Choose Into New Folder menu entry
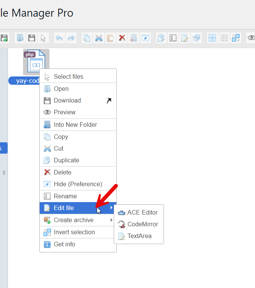Screen dimensions: 255x288 click(x=78, y=125)
